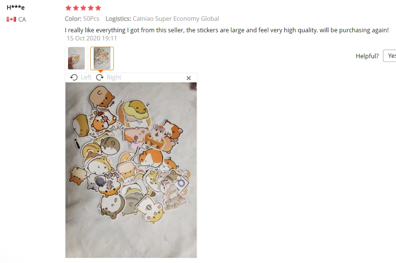Rotate the photo left using the counterclockwise icon
The height and width of the screenshot is (263, 396).
click(74, 77)
